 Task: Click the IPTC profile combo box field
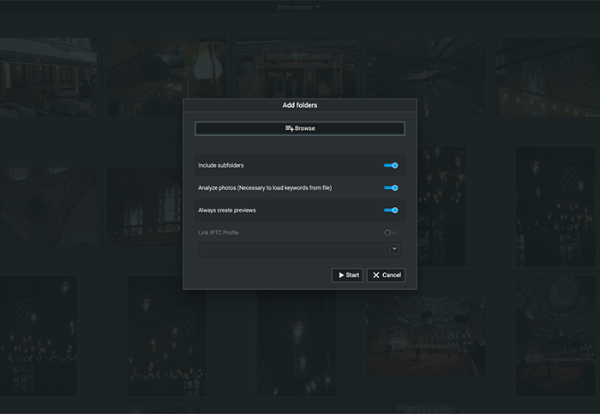click(x=293, y=249)
